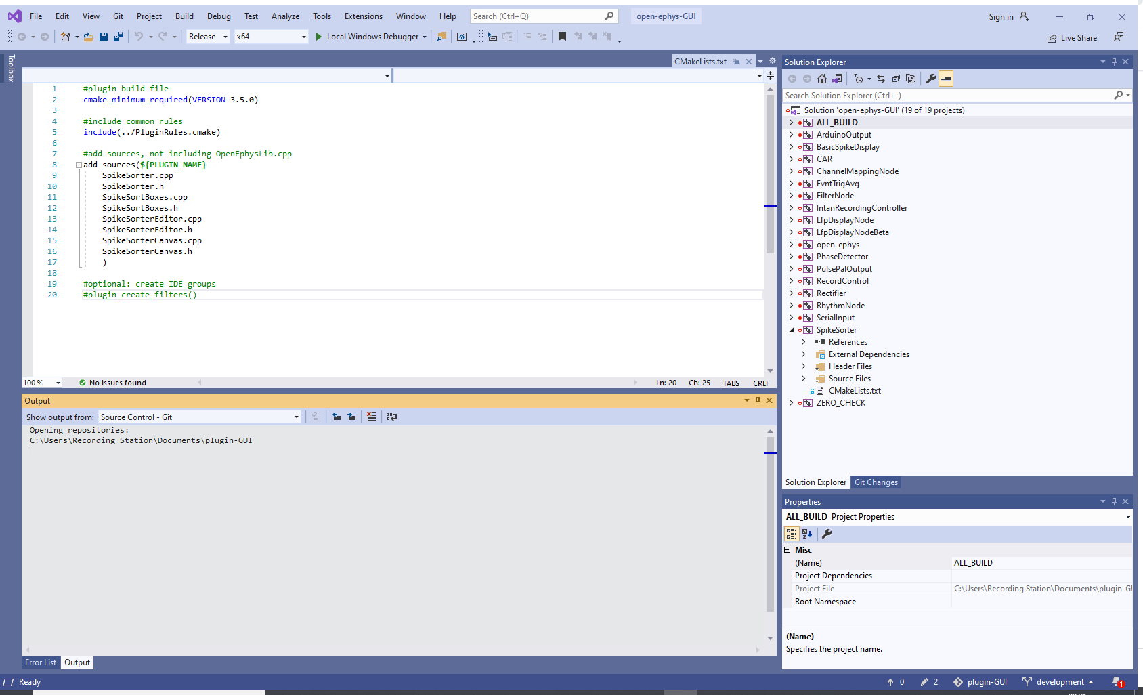
Task: Open Properties via the wrench icon
Action: tap(930, 79)
